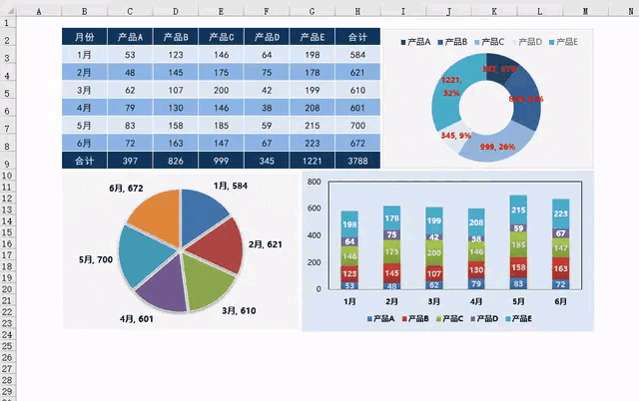Click the 215 segment in 5月 bar
The height and width of the screenshot is (401, 639).
point(518,209)
